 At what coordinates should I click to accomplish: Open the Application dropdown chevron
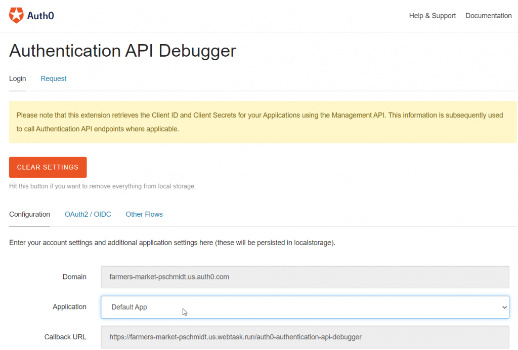504,307
